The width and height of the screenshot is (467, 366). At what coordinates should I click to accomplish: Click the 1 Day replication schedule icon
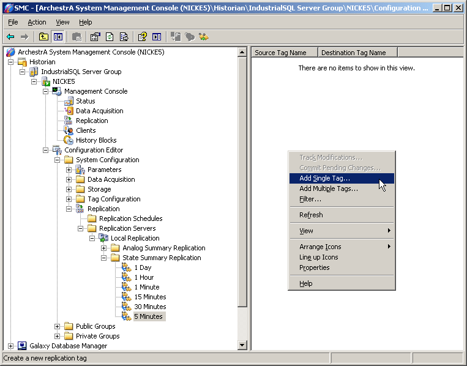[x=127, y=267]
